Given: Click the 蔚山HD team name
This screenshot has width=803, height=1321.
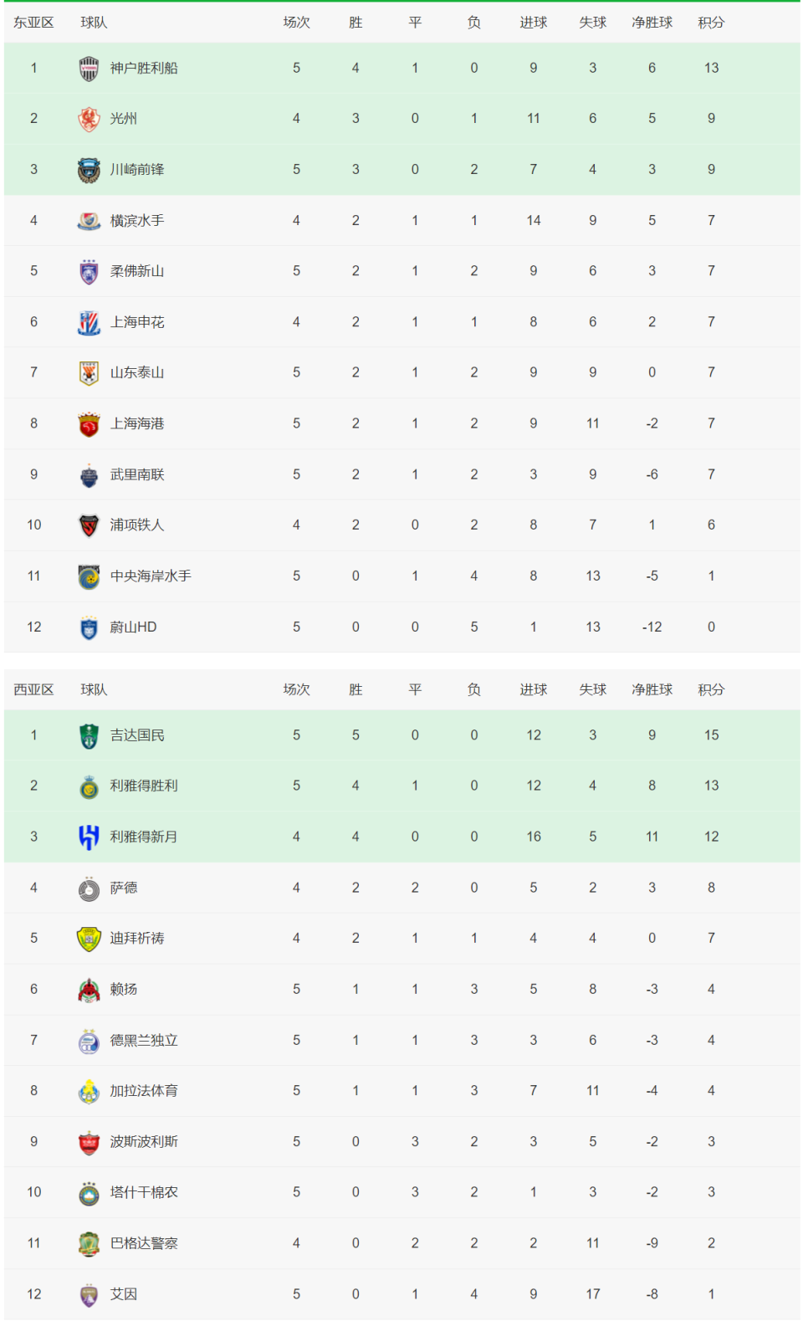Looking at the screenshot, I should click(134, 627).
